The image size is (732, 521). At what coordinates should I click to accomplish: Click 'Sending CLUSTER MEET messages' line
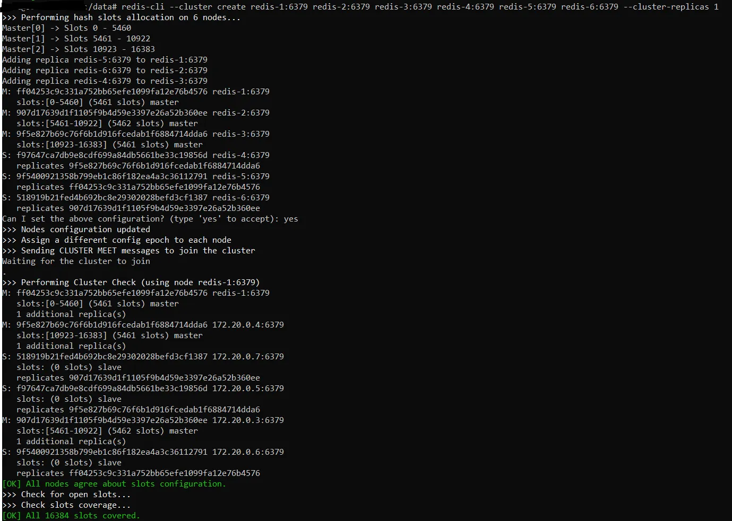tap(128, 251)
